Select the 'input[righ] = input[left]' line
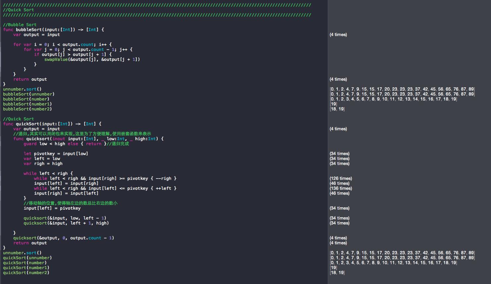Screen dimensions: 491x284 pos(66,193)
